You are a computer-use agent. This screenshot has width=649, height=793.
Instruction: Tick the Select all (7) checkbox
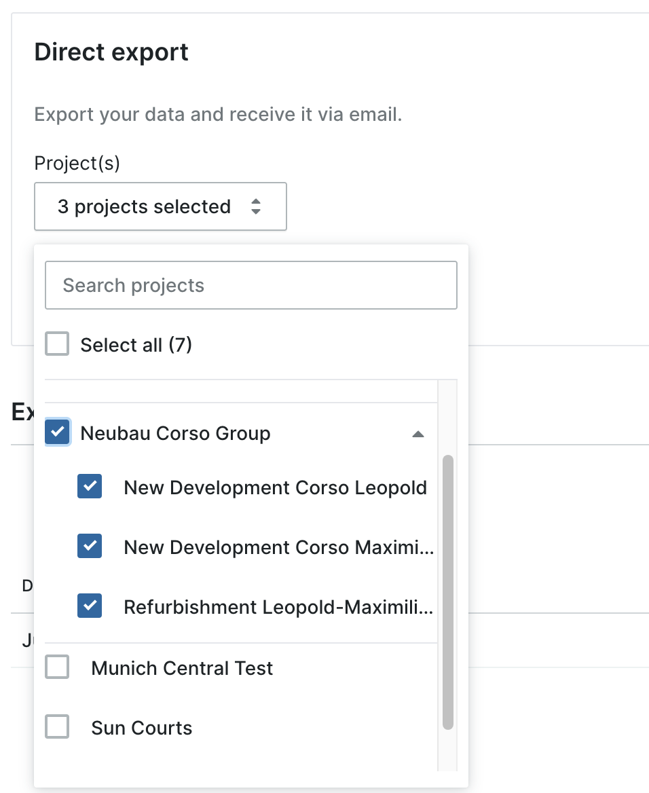point(57,344)
